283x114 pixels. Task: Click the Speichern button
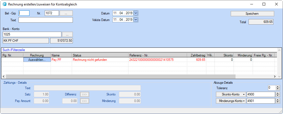(x=252, y=13)
